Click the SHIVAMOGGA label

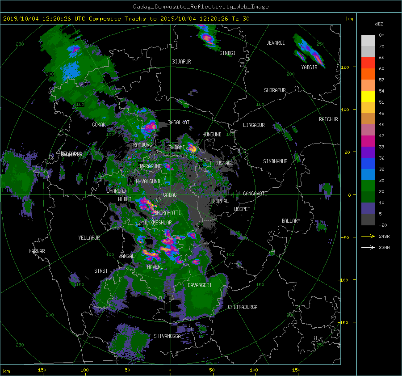(167, 336)
